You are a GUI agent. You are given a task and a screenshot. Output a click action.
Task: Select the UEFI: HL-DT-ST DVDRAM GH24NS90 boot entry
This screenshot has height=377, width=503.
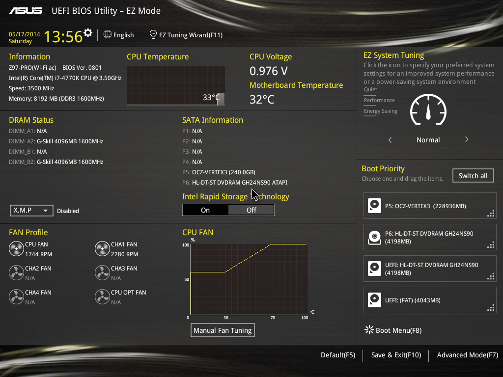(430, 269)
